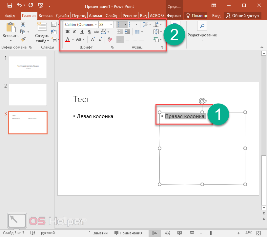Image resolution: width=267 pixels, height=237 pixels.
Task: Cut the selected text with the scissors
Action: coord(23,24)
